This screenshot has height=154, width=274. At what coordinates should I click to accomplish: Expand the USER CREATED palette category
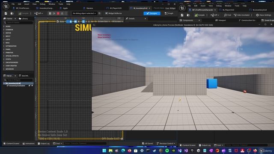[11, 66]
